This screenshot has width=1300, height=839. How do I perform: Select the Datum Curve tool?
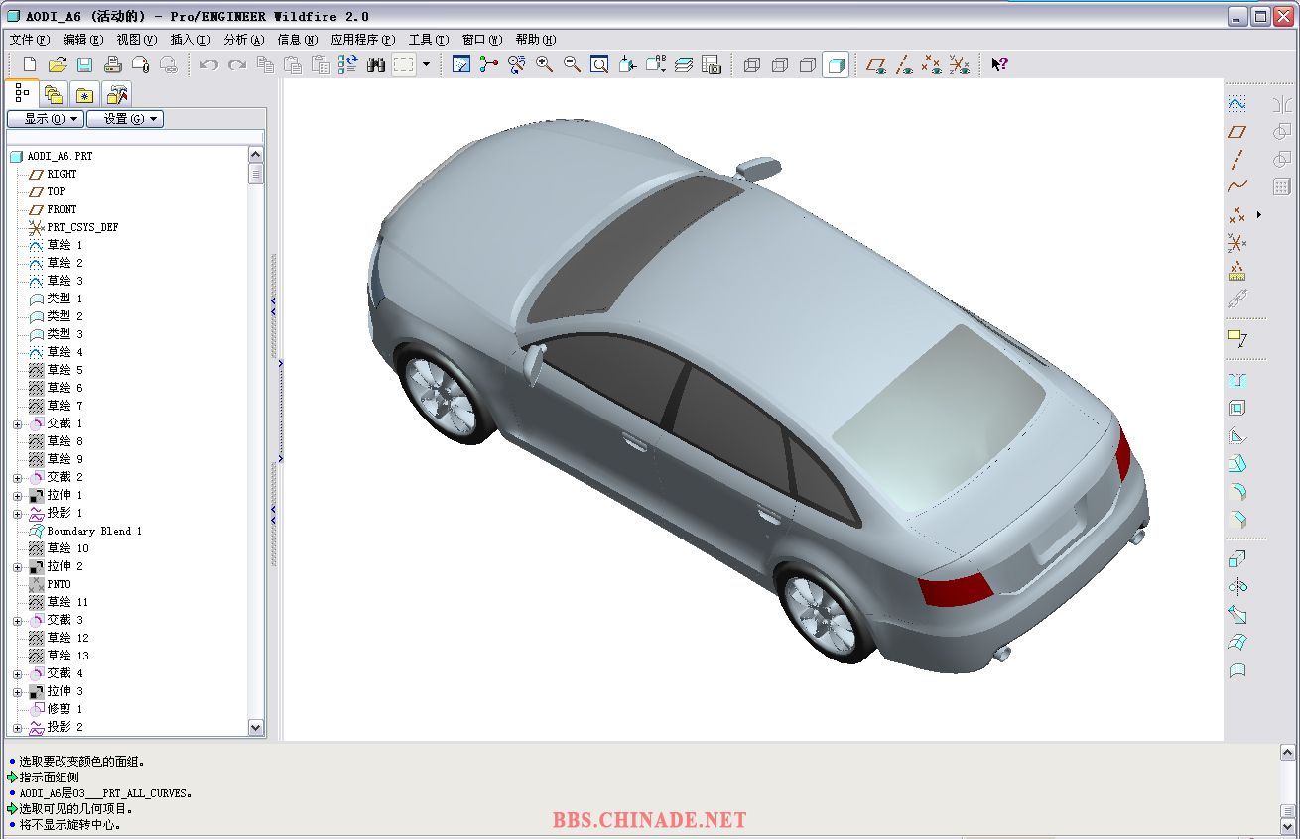point(1236,186)
